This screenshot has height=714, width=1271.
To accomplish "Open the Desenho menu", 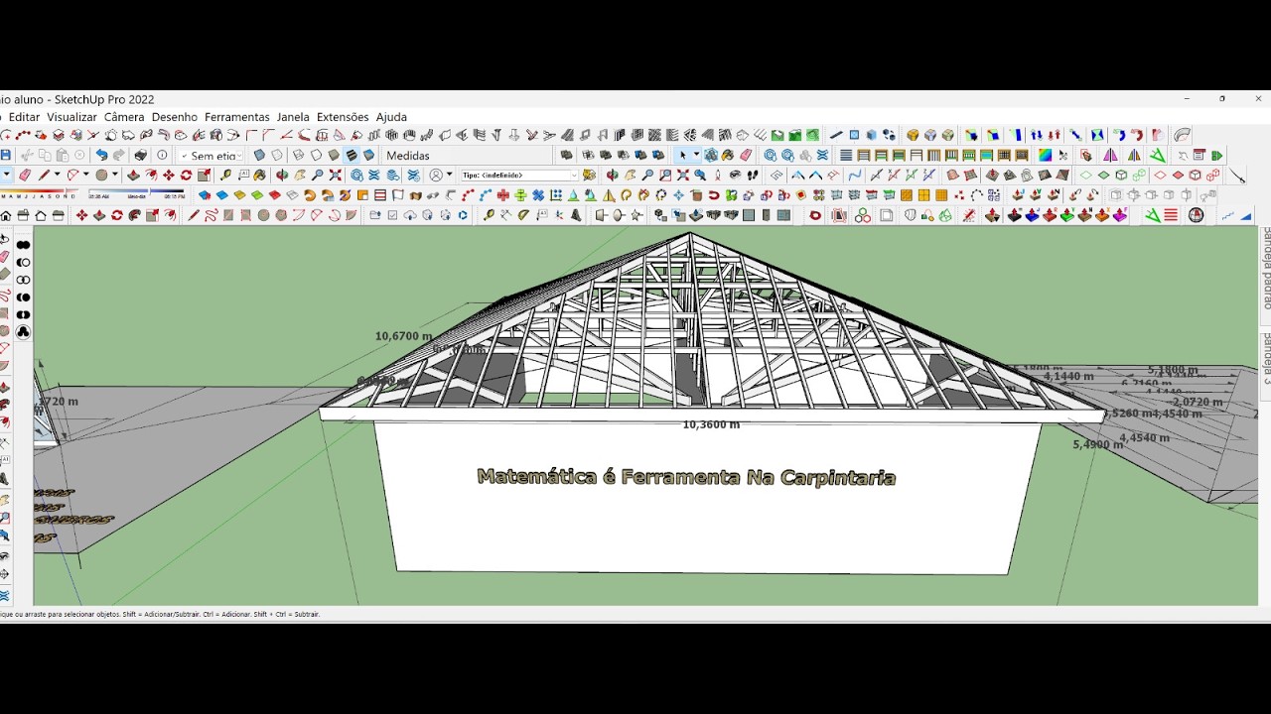I will tap(175, 117).
